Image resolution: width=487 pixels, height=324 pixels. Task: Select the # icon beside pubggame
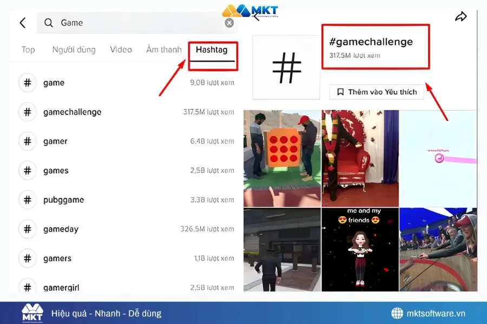tap(28, 200)
